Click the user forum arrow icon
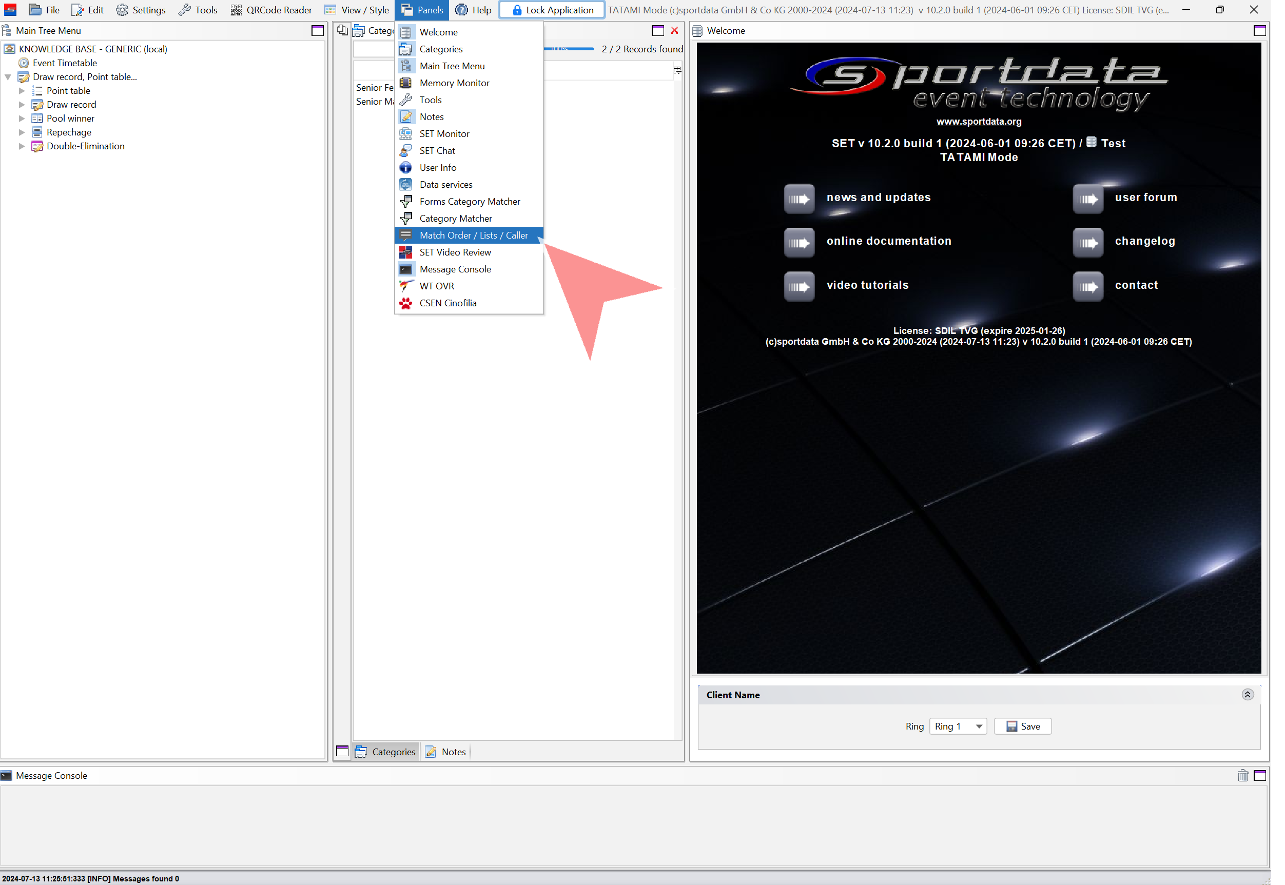 [1087, 199]
